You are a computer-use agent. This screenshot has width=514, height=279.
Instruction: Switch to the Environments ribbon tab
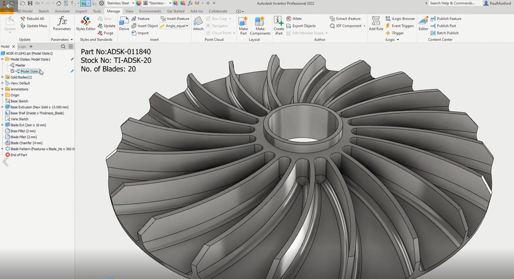150,11
